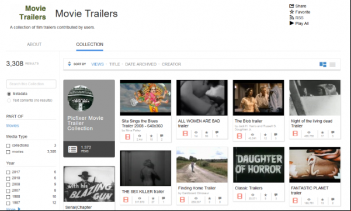Screen dimensions: 351x211
Task: Click the Play All triangle icon
Action: tap(291, 23)
